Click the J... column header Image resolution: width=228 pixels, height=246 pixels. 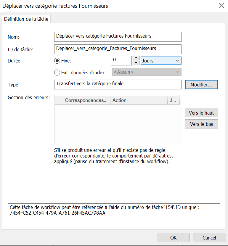pyautogui.click(x=173, y=100)
